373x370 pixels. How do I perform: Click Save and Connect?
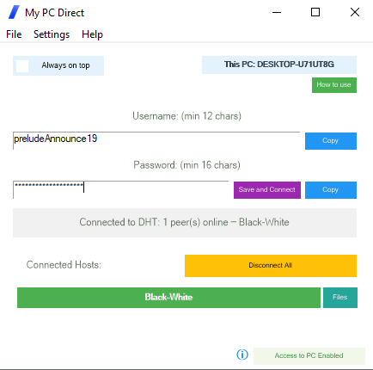click(267, 190)
